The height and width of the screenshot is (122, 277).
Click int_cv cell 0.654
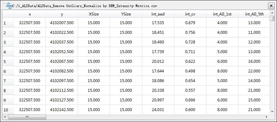coord(190,81)
